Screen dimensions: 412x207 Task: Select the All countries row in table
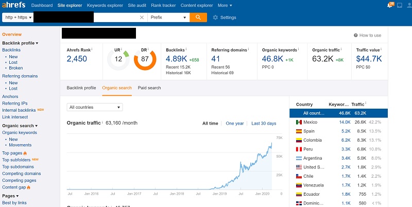338,113
